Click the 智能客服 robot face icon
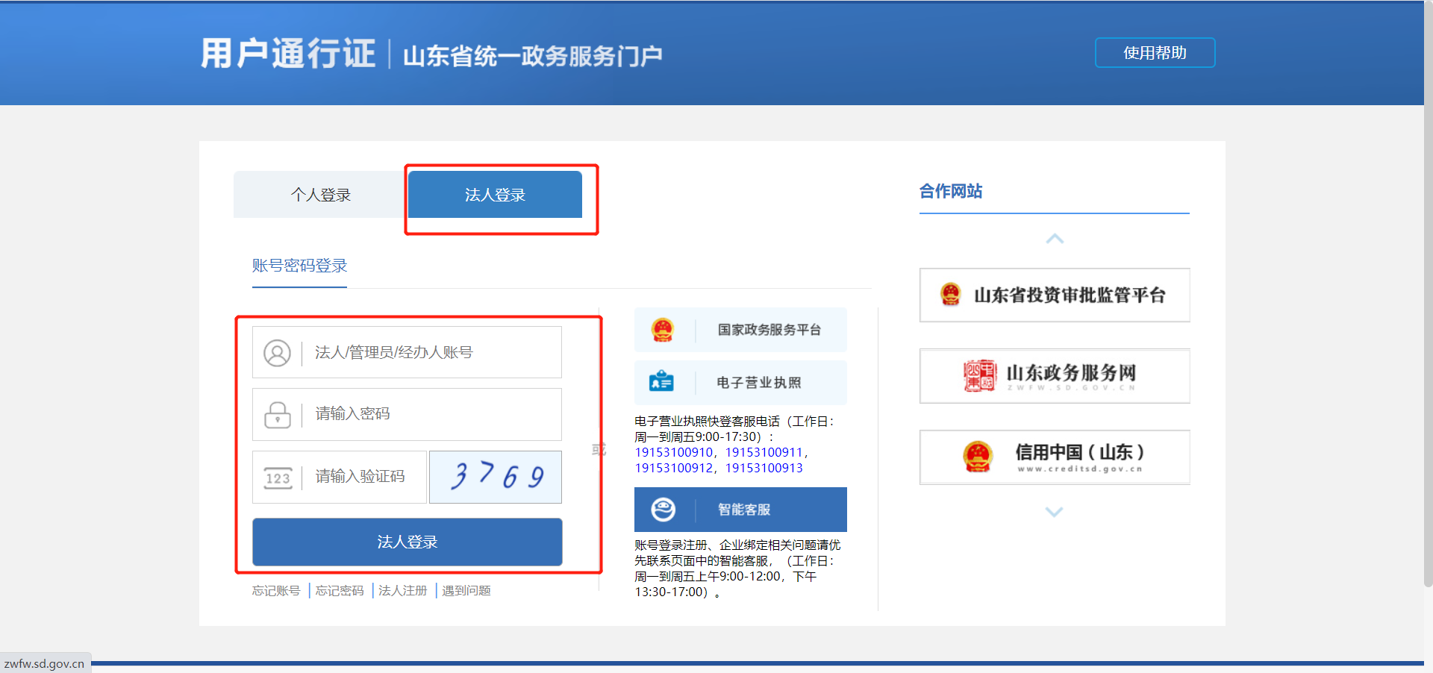The width and height of the screenshot is (1433, 673). [x=663, y=510]
